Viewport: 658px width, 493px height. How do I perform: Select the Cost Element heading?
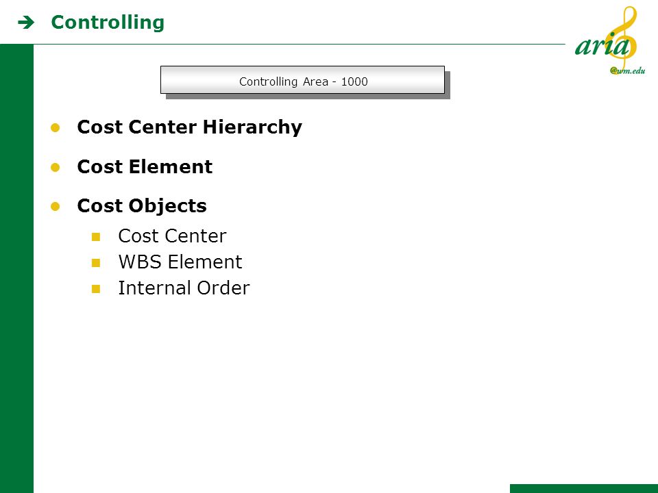click(x=145, y=166)
